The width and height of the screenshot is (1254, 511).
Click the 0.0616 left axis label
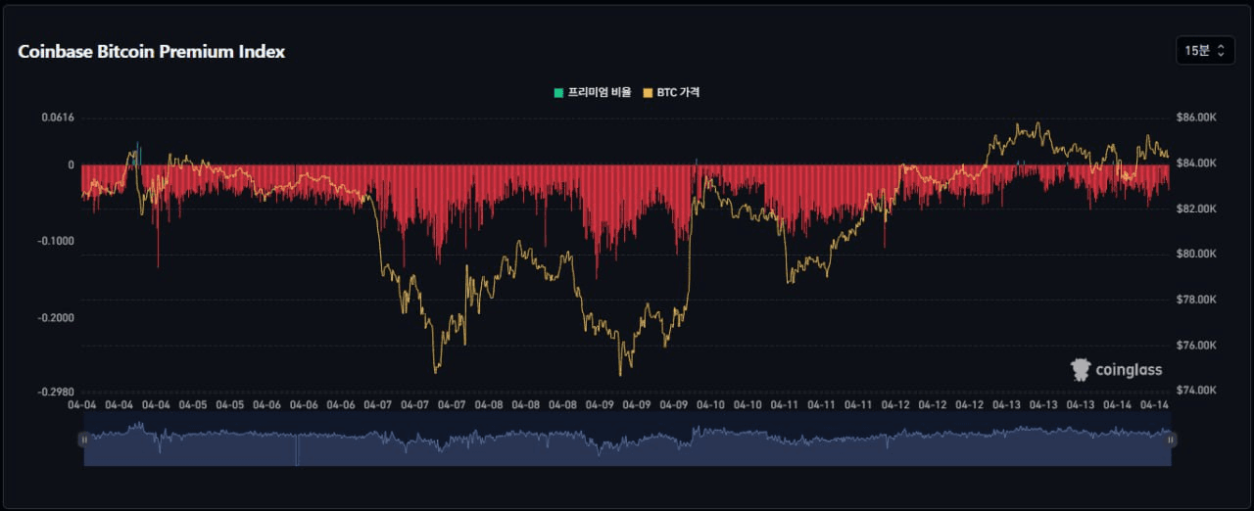pyautogui.click(x=58, y=117)
